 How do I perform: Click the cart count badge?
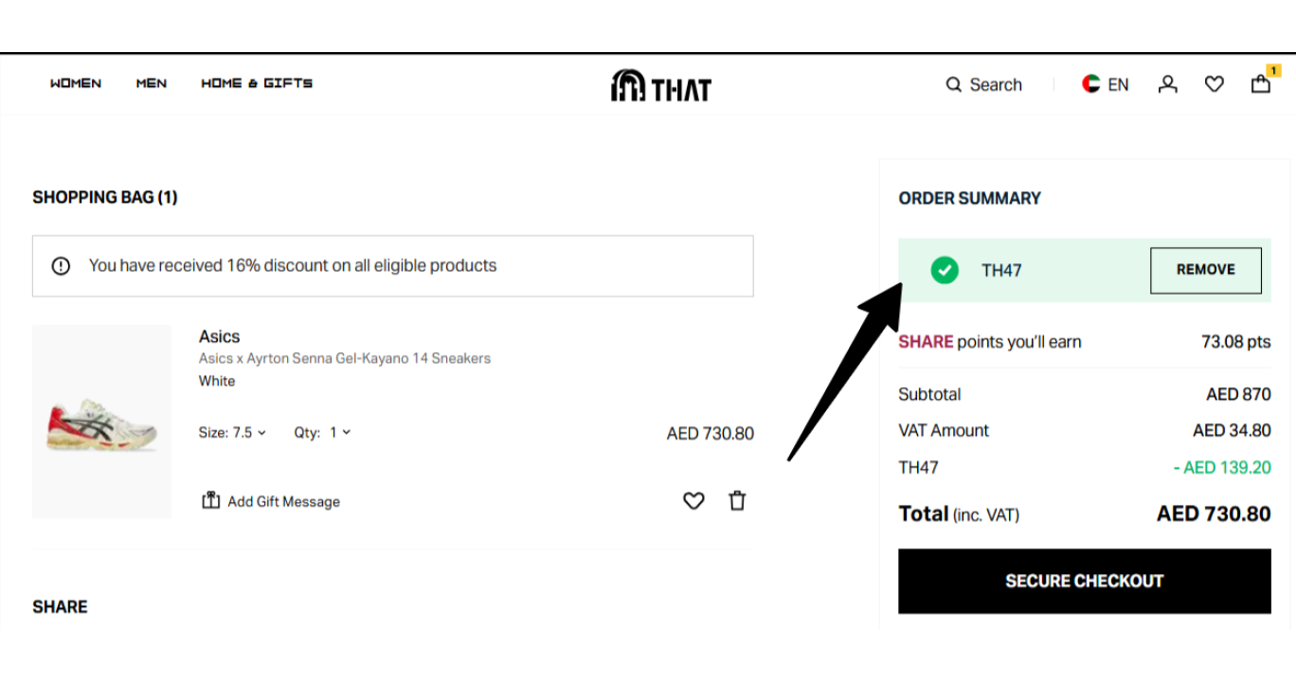1273,70
